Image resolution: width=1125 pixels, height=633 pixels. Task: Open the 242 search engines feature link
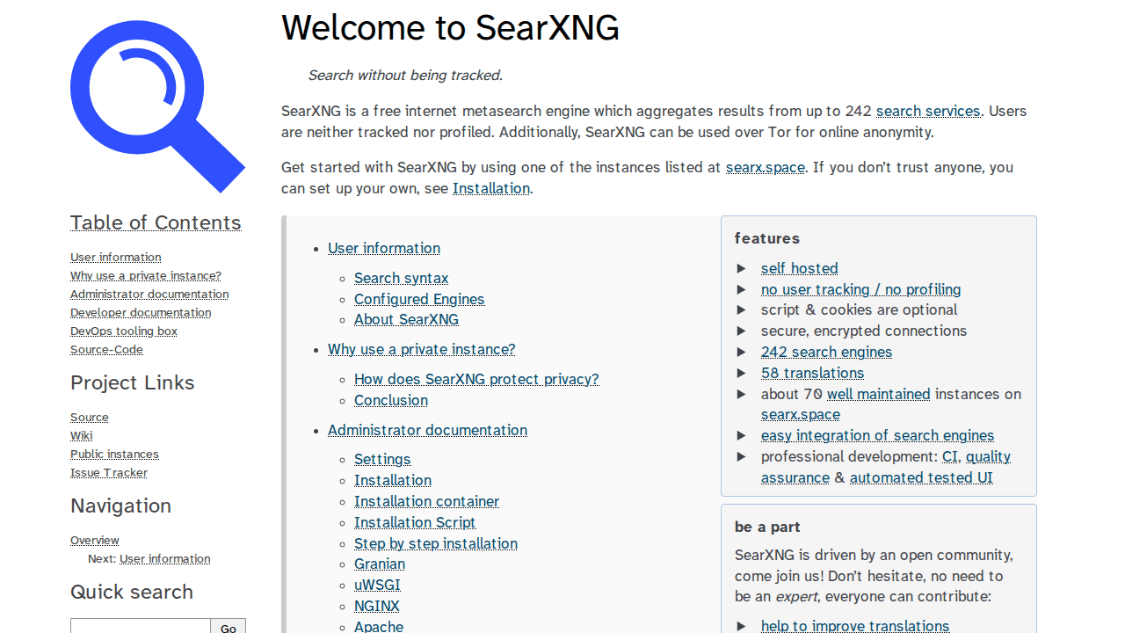point(826,351)
